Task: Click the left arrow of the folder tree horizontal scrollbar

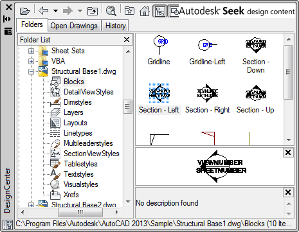Action: tap(23, 213)
